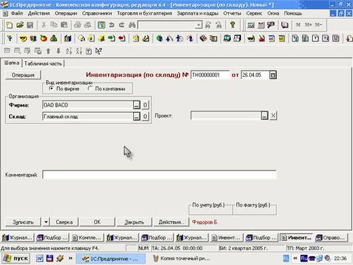Open the calculator icon in toolbar
Viewport: 353px width, 265px height.
pyautogui.click(x=250, y=25)
